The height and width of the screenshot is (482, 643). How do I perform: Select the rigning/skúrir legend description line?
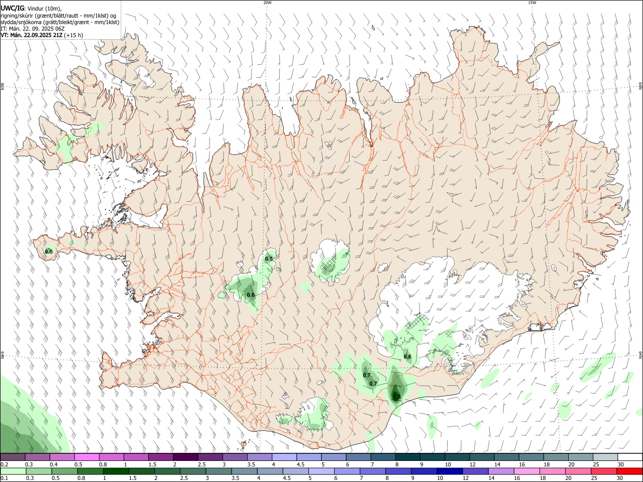tap(58, 15)
